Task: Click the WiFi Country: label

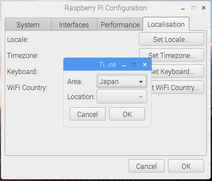Action: pyautogui.click(x=27, y=88)
